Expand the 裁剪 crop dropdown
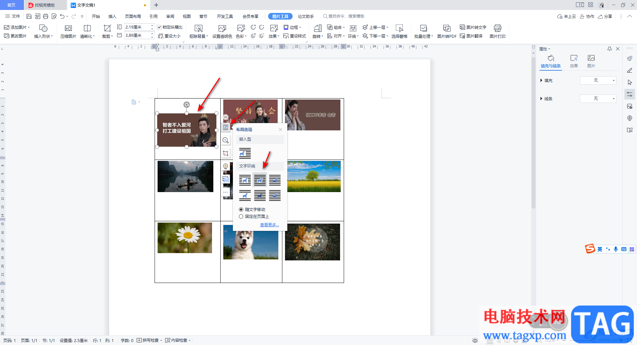 [107, 36]
